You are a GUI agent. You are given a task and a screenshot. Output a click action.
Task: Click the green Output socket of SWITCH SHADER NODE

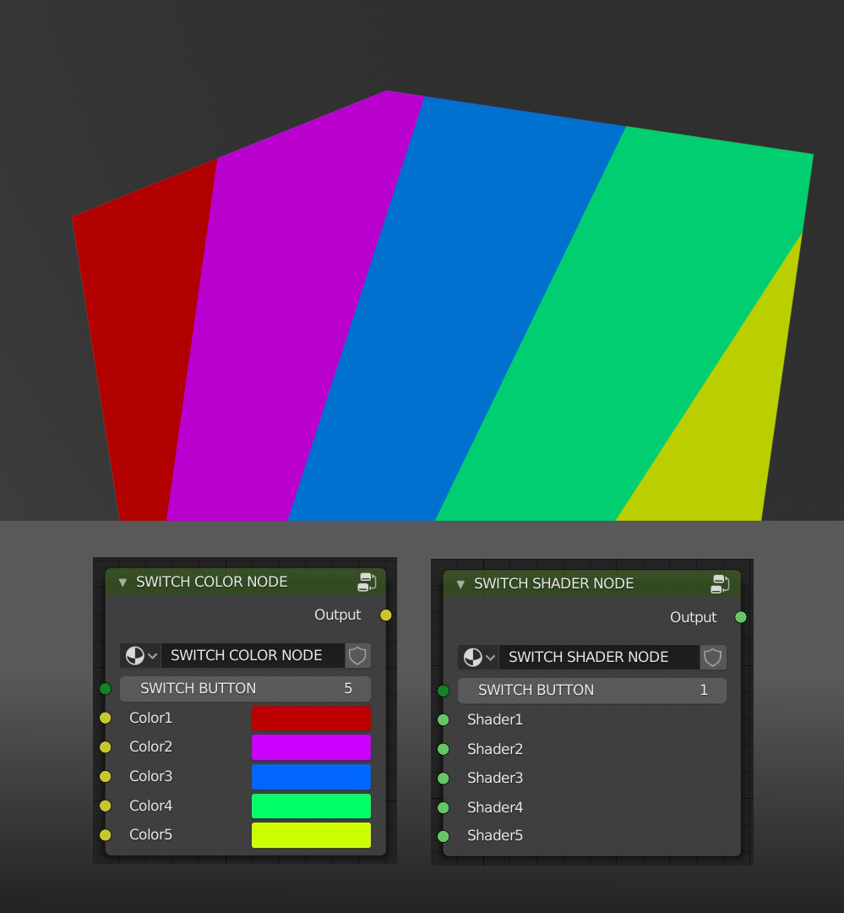point(740,617)
